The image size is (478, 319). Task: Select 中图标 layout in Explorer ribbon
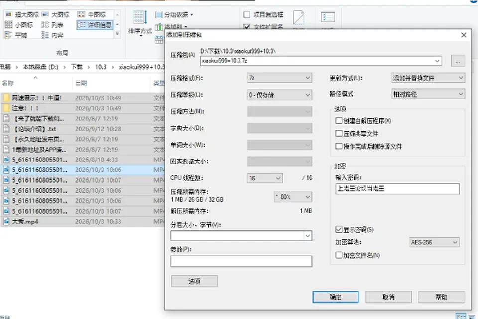coord(92,14)
